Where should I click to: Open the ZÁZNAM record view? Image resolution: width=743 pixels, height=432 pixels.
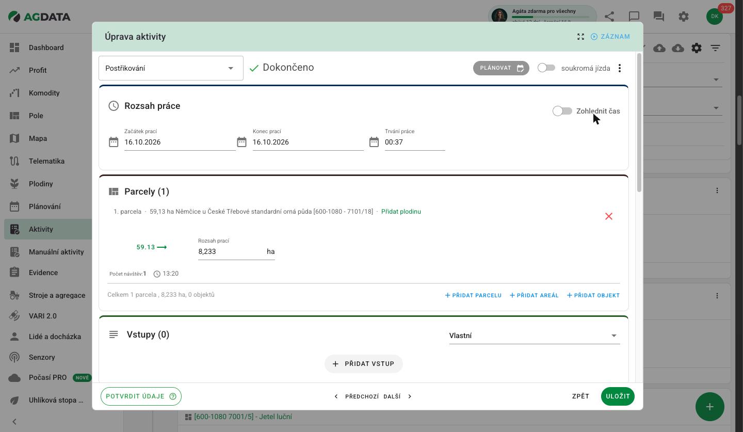point(610,37)
